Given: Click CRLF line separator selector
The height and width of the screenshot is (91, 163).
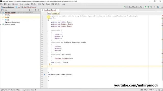Looking at the screenshot, I should [x=146, y=90].
